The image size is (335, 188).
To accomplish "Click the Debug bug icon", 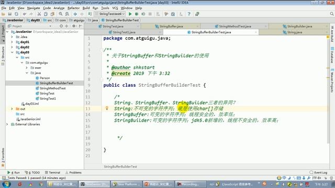I will (x=137, y=14).
